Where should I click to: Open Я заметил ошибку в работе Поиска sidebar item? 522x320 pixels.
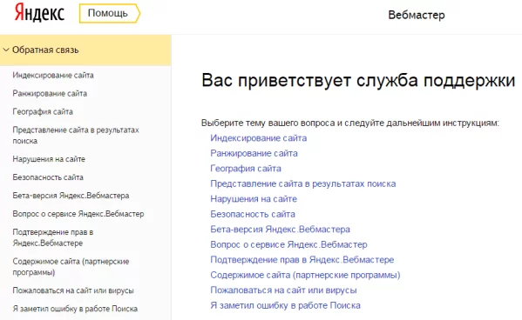tap(75, 309)
